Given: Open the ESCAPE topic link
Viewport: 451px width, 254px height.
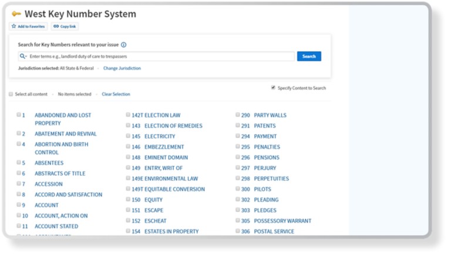Looking at the screenshot, I should pyautogui.click(x=154, y=210).
